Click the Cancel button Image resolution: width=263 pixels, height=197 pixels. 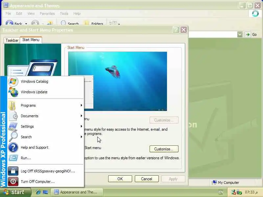(x=147, y=179)
